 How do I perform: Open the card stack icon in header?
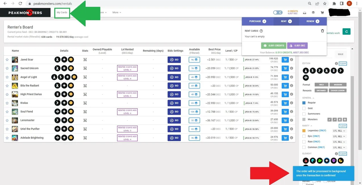313,13
